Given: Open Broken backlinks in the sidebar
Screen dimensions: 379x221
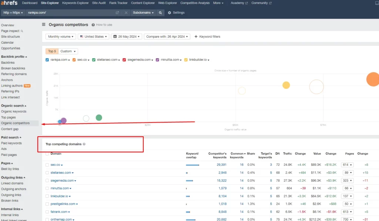Looking at the screenshot, I should tap(13, 68).
